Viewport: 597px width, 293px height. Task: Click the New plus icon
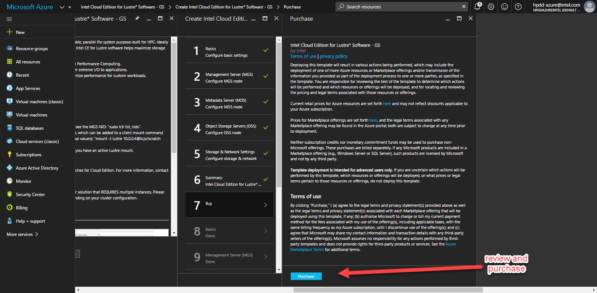click(10, 32)
